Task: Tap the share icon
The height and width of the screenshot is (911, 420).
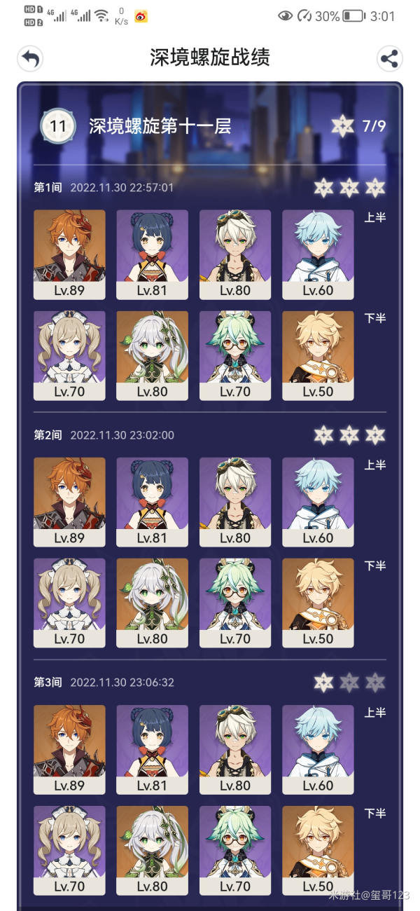Action: (389, 59)
